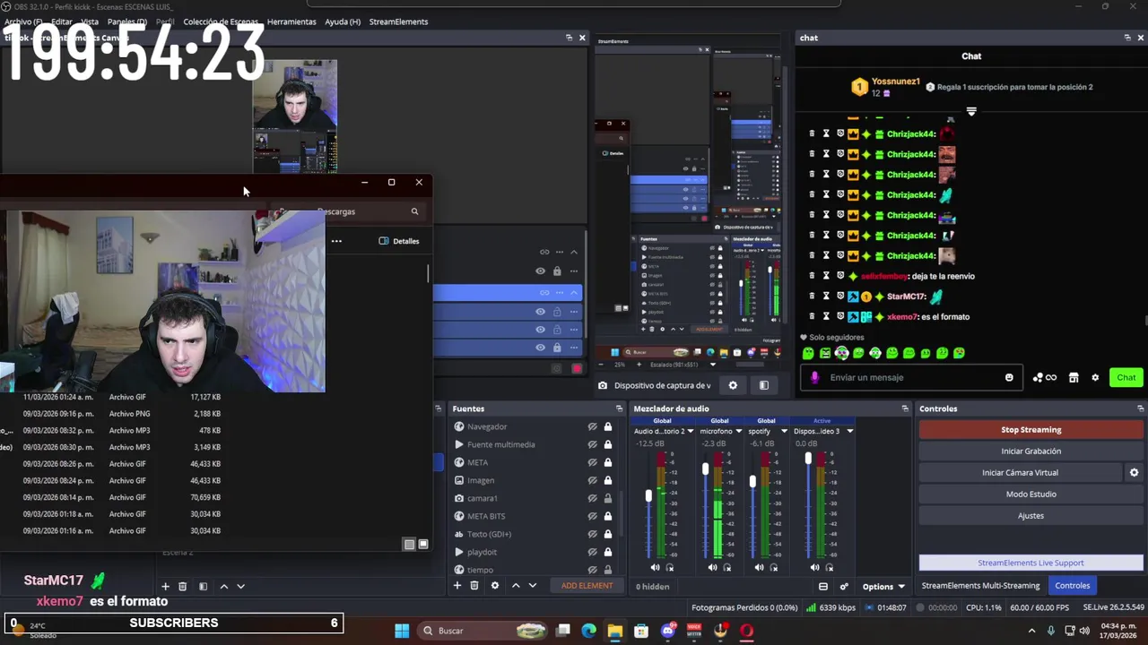Toggle lock on Navegador source
Screen dimensions: 1148x645
[607, 426]
